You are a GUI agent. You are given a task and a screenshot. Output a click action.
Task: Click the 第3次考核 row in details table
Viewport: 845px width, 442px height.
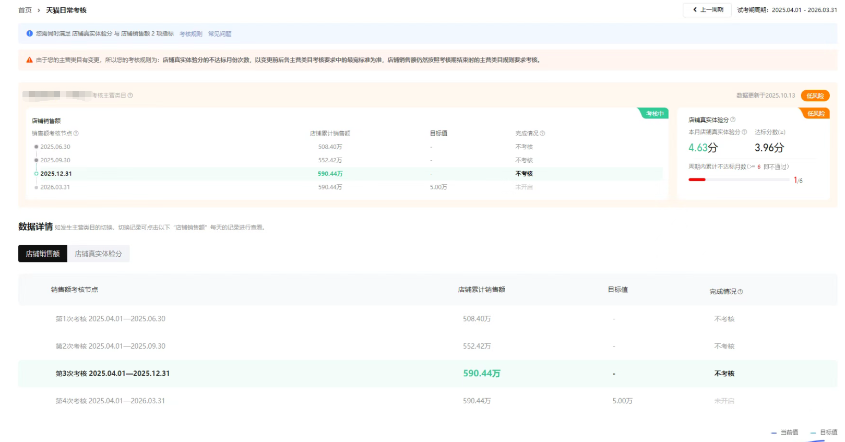[113, 374]
